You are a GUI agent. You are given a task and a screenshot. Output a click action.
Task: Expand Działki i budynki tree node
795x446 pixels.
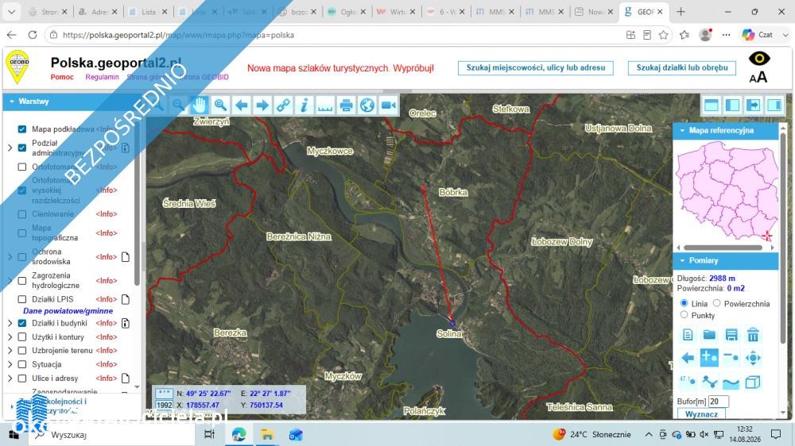[x=10, y=323]
